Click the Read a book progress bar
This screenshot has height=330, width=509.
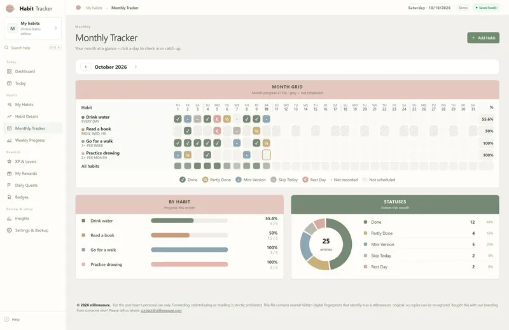189,235
